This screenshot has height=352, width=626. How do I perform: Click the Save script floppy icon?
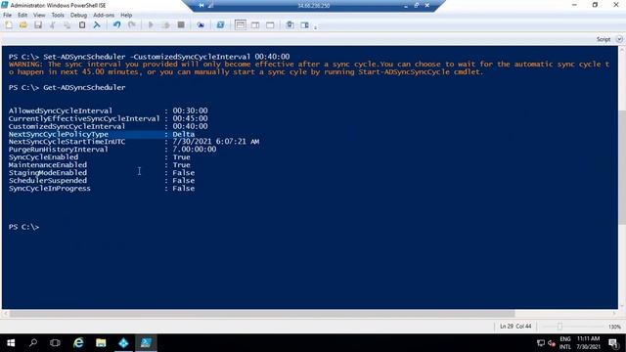(x=38, y=25)
